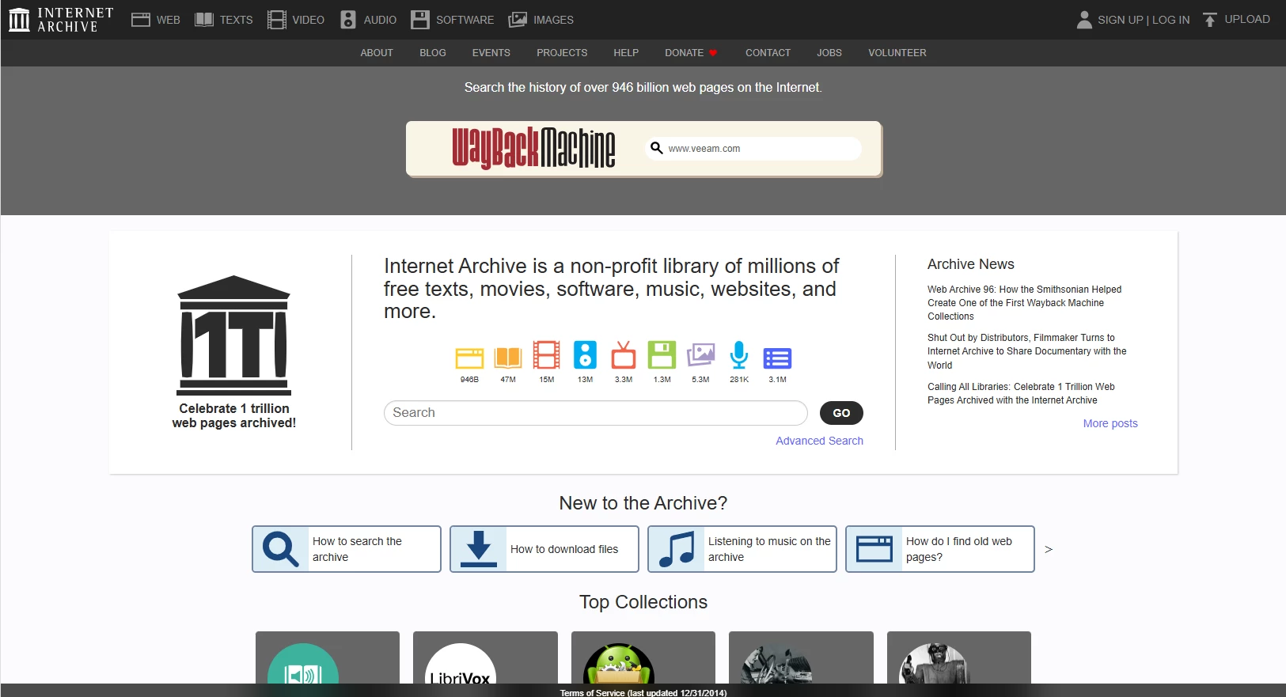The image size is (1286, 697).
Task: Browse the 281K concerts microphone icon
Action: tap(739, 355)
